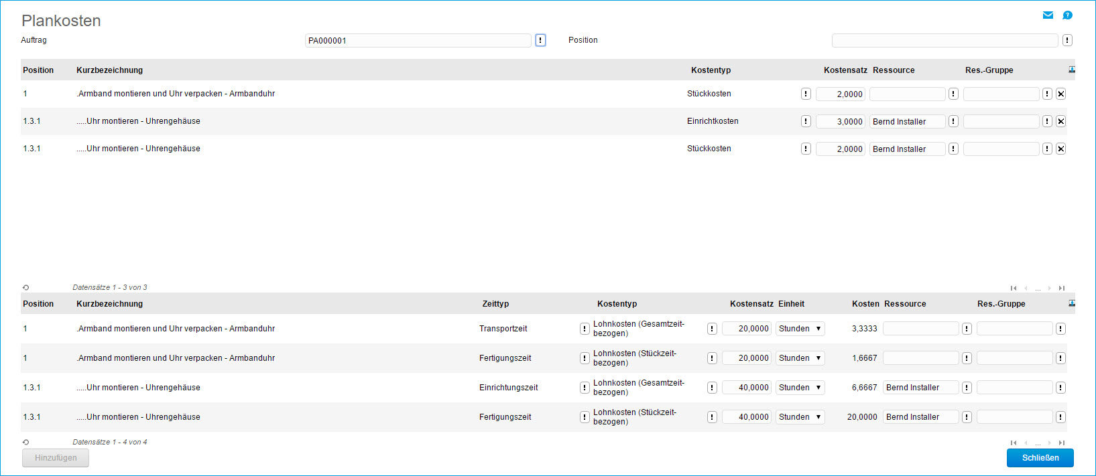The height and width of the screenshot is (476, 1096).
Task: Delete the Uhr montieren Stückkosten row
Action: tap(1060, 149)
